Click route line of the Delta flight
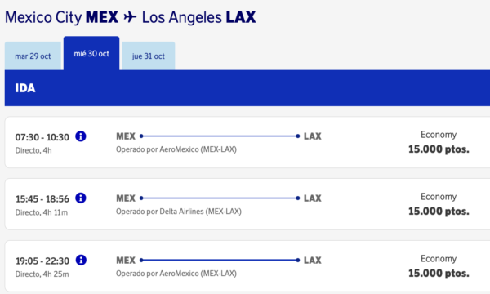The width and height of the screenshot is (490, 294). pos(220,198)
